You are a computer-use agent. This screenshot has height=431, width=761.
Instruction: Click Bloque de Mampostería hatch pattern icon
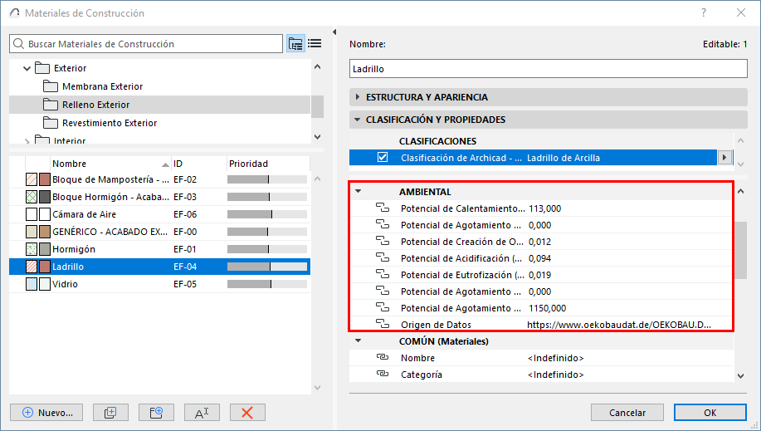pyautogui.click(x=32, y=179)
